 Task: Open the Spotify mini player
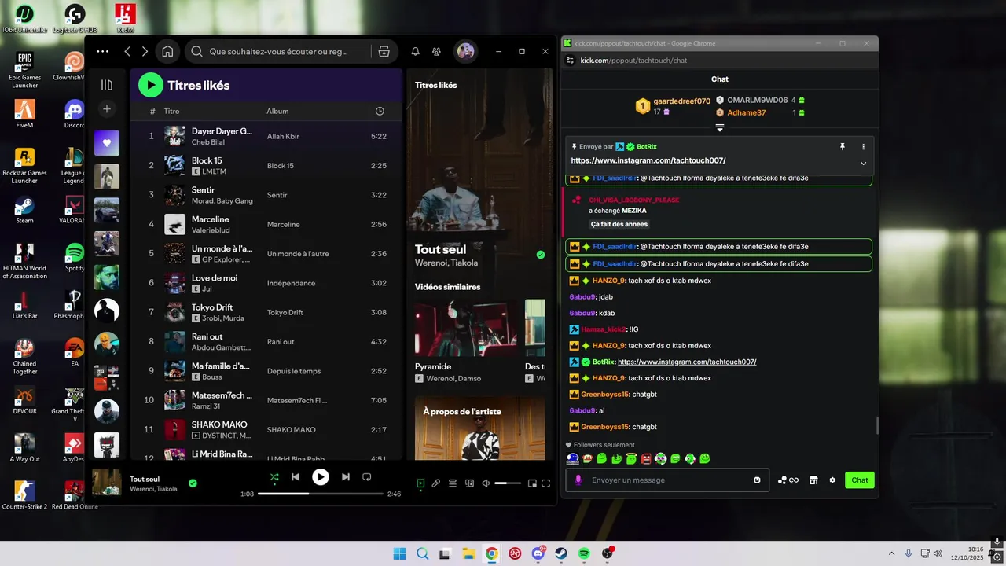pos(532,483)
